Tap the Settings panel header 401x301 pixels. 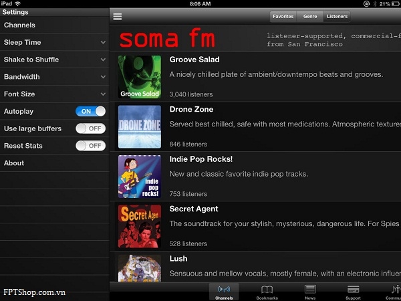point(55,12)
